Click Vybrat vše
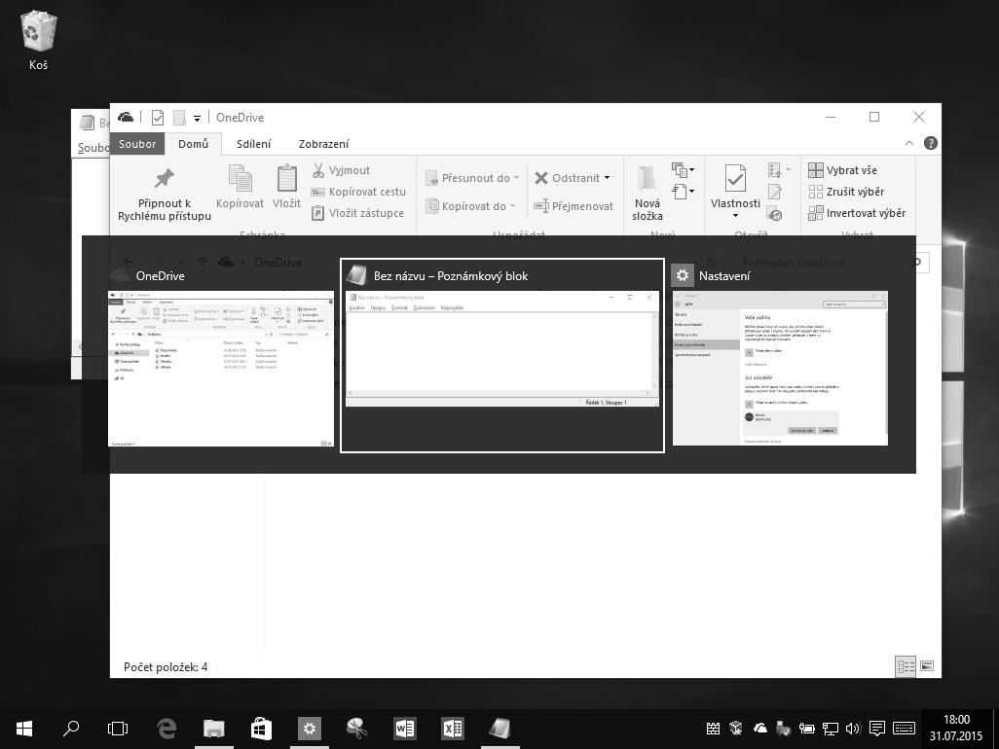The image size is (999, 749). (842, 170)
